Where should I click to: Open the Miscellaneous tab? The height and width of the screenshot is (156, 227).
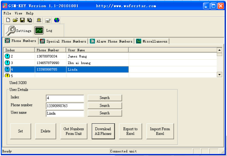pos(152,41)
